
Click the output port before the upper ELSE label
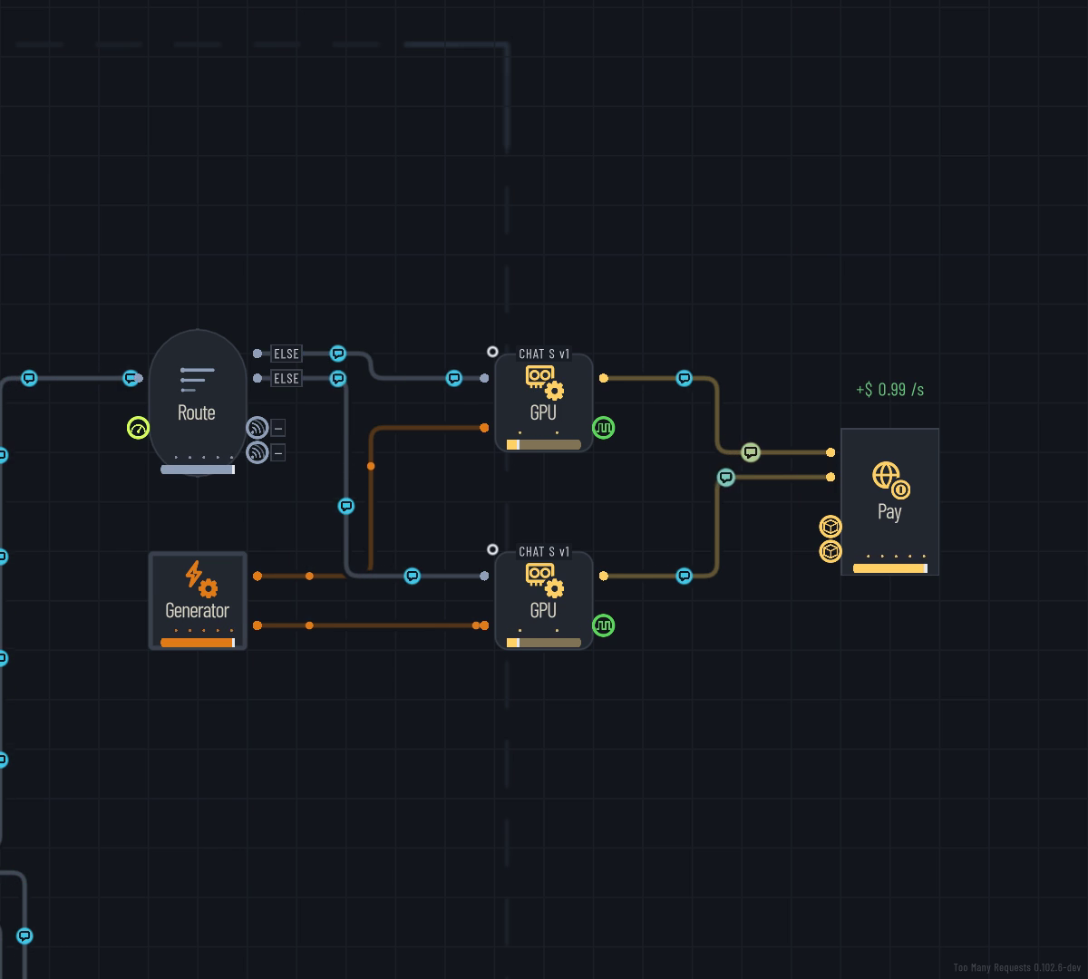click(257, 354)
